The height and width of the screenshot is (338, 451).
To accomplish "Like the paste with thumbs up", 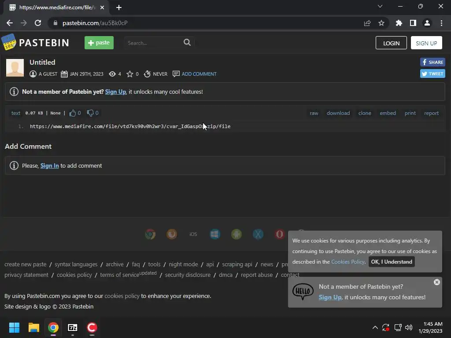I will [x=73, y=113].
